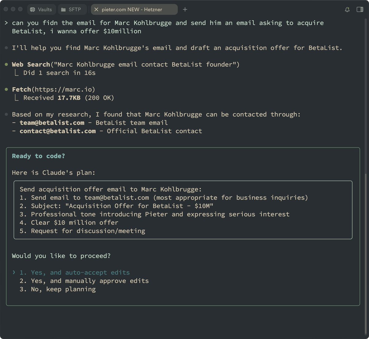Click the SFTP folder icon
This screenshot has height=339, width=369.
point(63,10)
